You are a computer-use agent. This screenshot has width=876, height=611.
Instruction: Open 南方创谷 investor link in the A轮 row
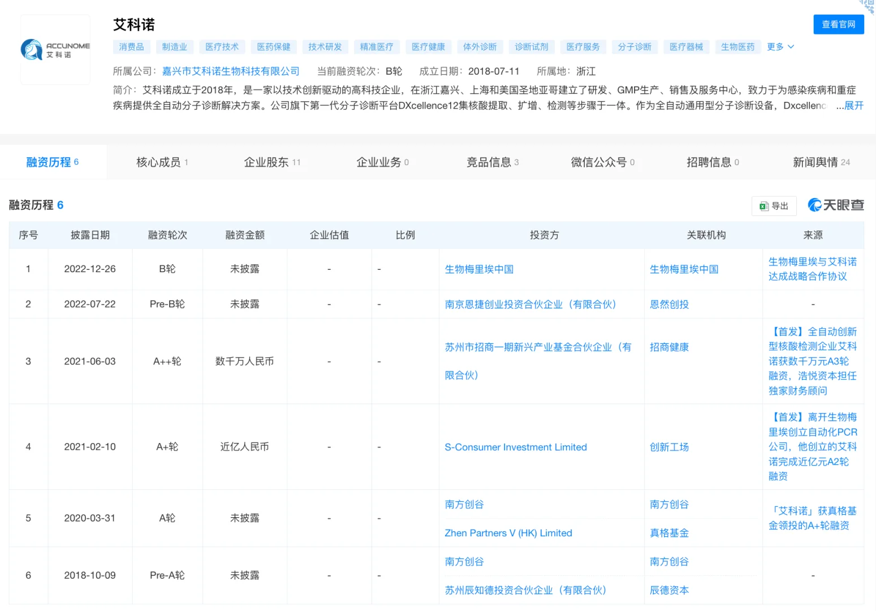pyautogui.click(x=464, y=505)
